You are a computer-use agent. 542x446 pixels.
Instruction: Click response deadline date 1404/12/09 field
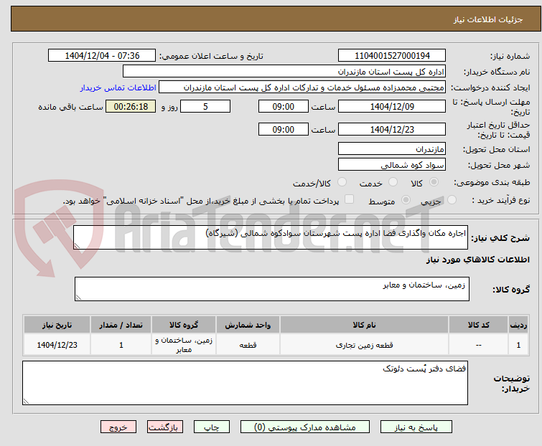point(392,106)
